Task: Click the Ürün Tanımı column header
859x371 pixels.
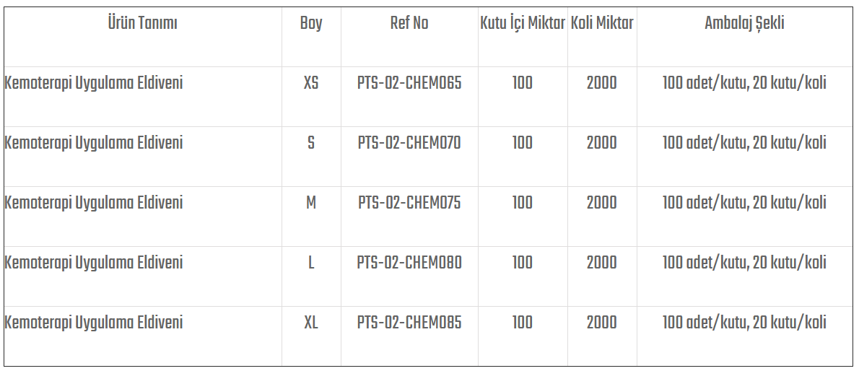Action: point(142,23)
